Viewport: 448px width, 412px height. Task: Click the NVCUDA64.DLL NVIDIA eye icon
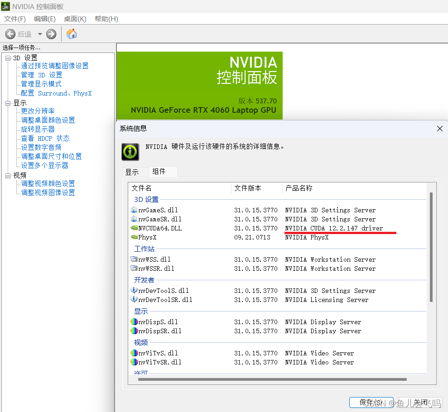click(134, 228)
